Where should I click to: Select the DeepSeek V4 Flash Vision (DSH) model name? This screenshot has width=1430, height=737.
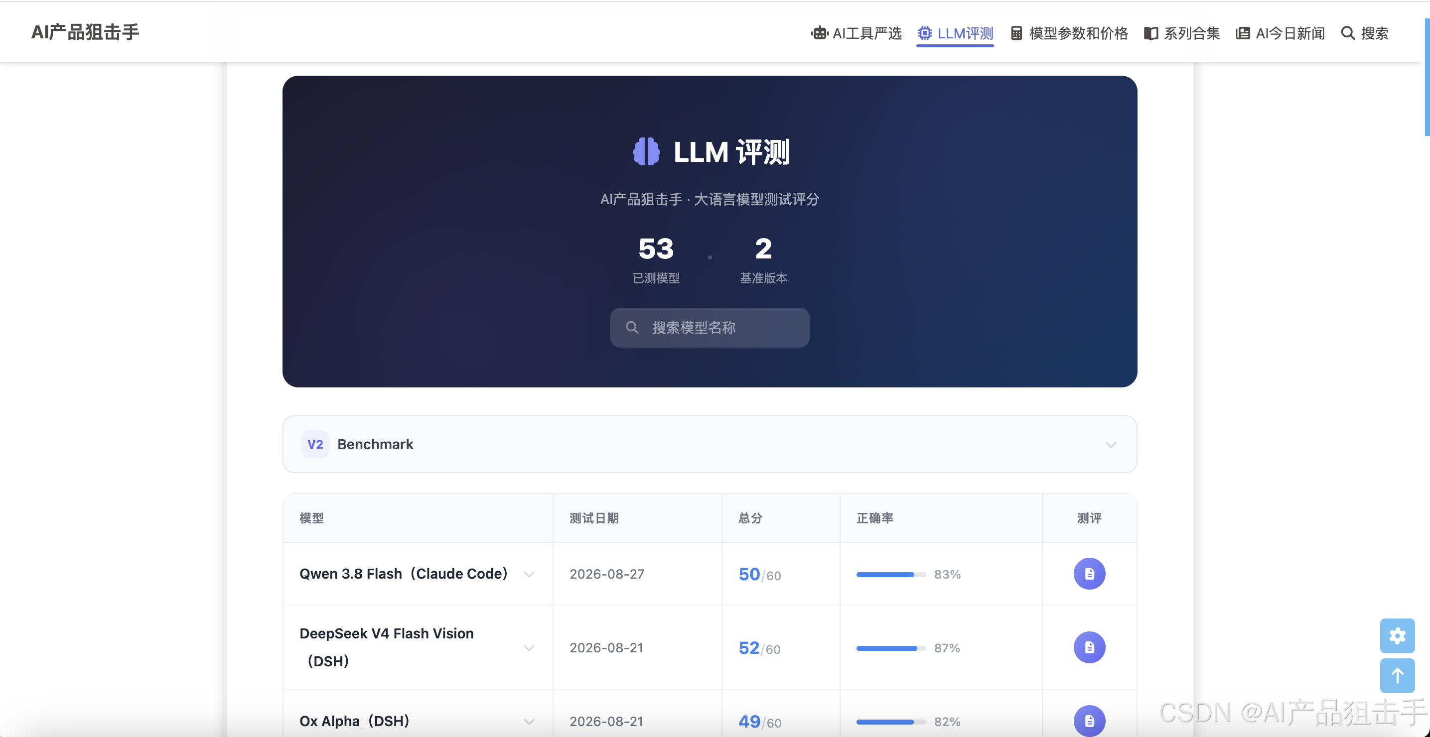(386, 647)
